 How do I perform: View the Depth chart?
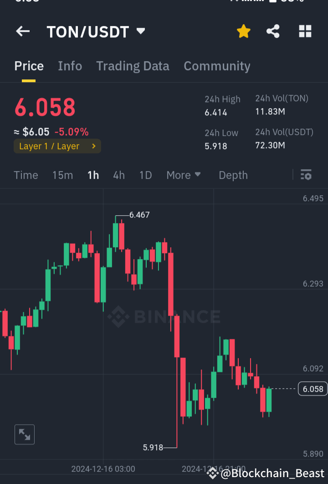point(233,175)
